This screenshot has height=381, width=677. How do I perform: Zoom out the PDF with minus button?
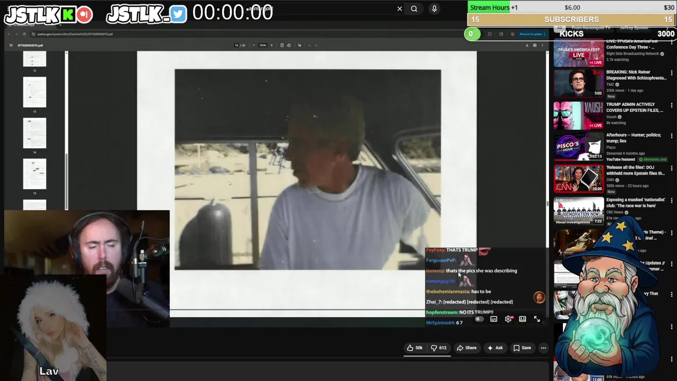pos(253,46)
